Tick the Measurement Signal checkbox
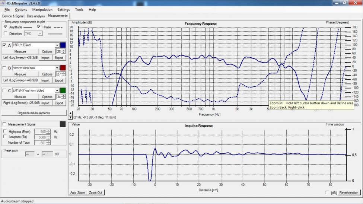Image resolution: width=363 pixels, height=204 pixels. coord(4,124)
